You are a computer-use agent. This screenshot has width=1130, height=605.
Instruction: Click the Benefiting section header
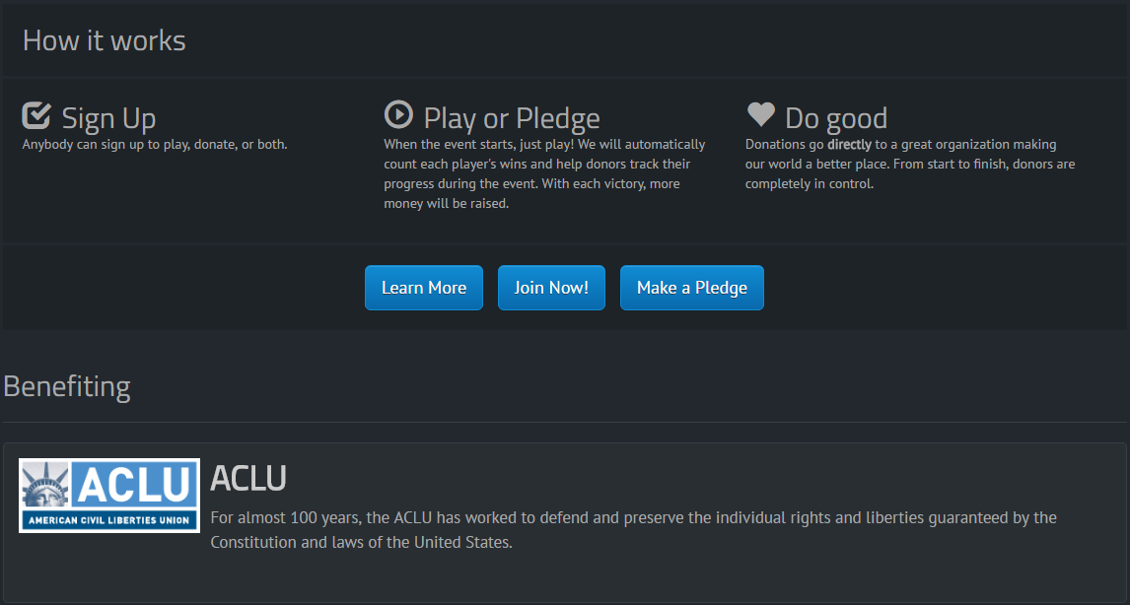click(67, 386)
